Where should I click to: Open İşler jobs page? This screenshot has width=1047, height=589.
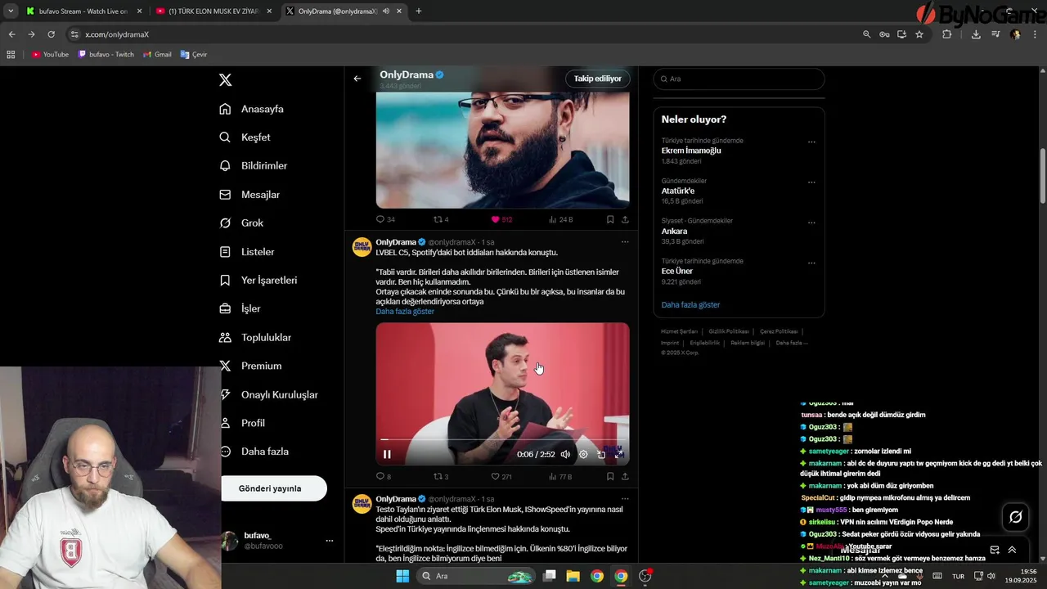click(240, 309)
